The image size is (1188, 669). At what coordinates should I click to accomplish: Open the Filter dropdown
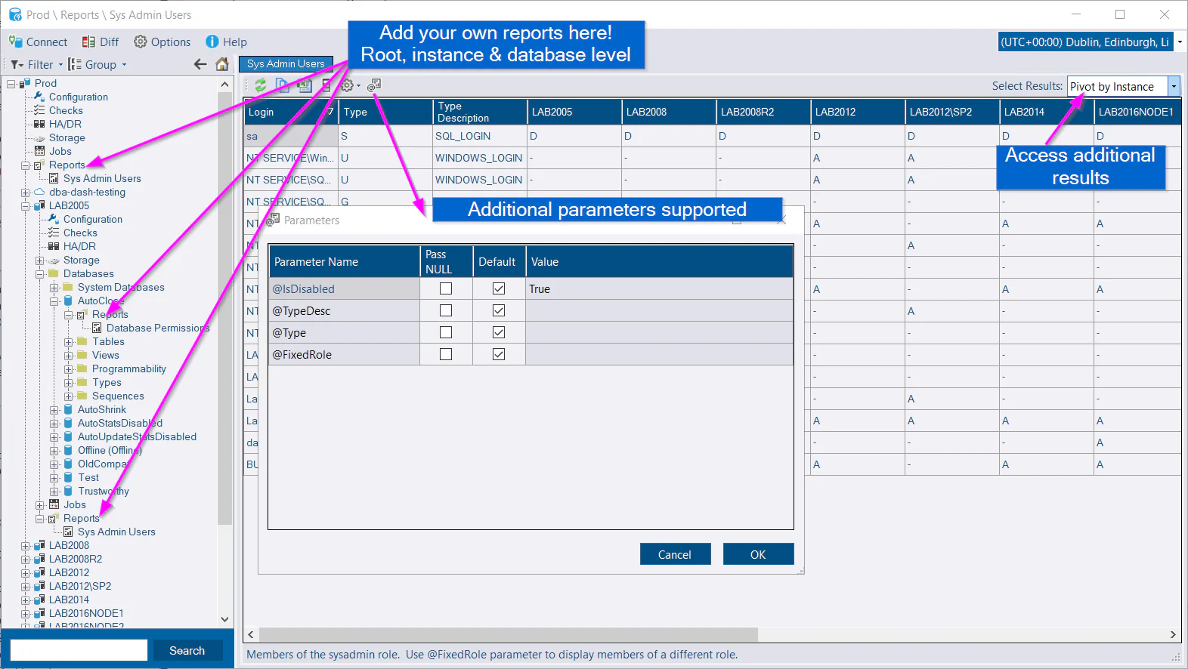coord(36,64)
